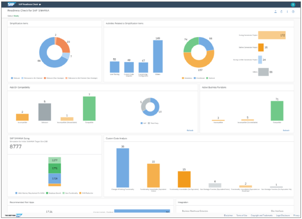Open the Terms of Use footer link
Image resolution: width=302 pixels, height=219 pixels.
(242, 215)
